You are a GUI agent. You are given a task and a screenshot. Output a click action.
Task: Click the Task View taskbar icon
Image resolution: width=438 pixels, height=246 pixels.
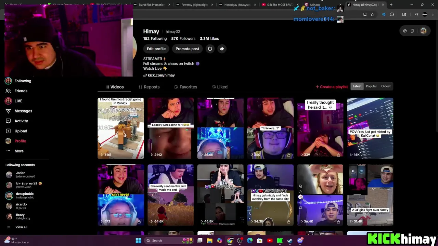pos(200,241)
